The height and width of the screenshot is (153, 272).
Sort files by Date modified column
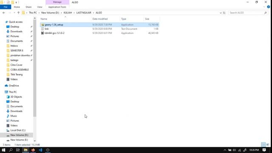pos(100,19)
